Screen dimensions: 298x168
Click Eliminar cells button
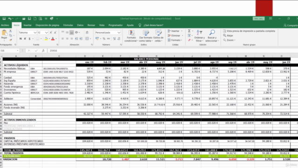(174, 35)
